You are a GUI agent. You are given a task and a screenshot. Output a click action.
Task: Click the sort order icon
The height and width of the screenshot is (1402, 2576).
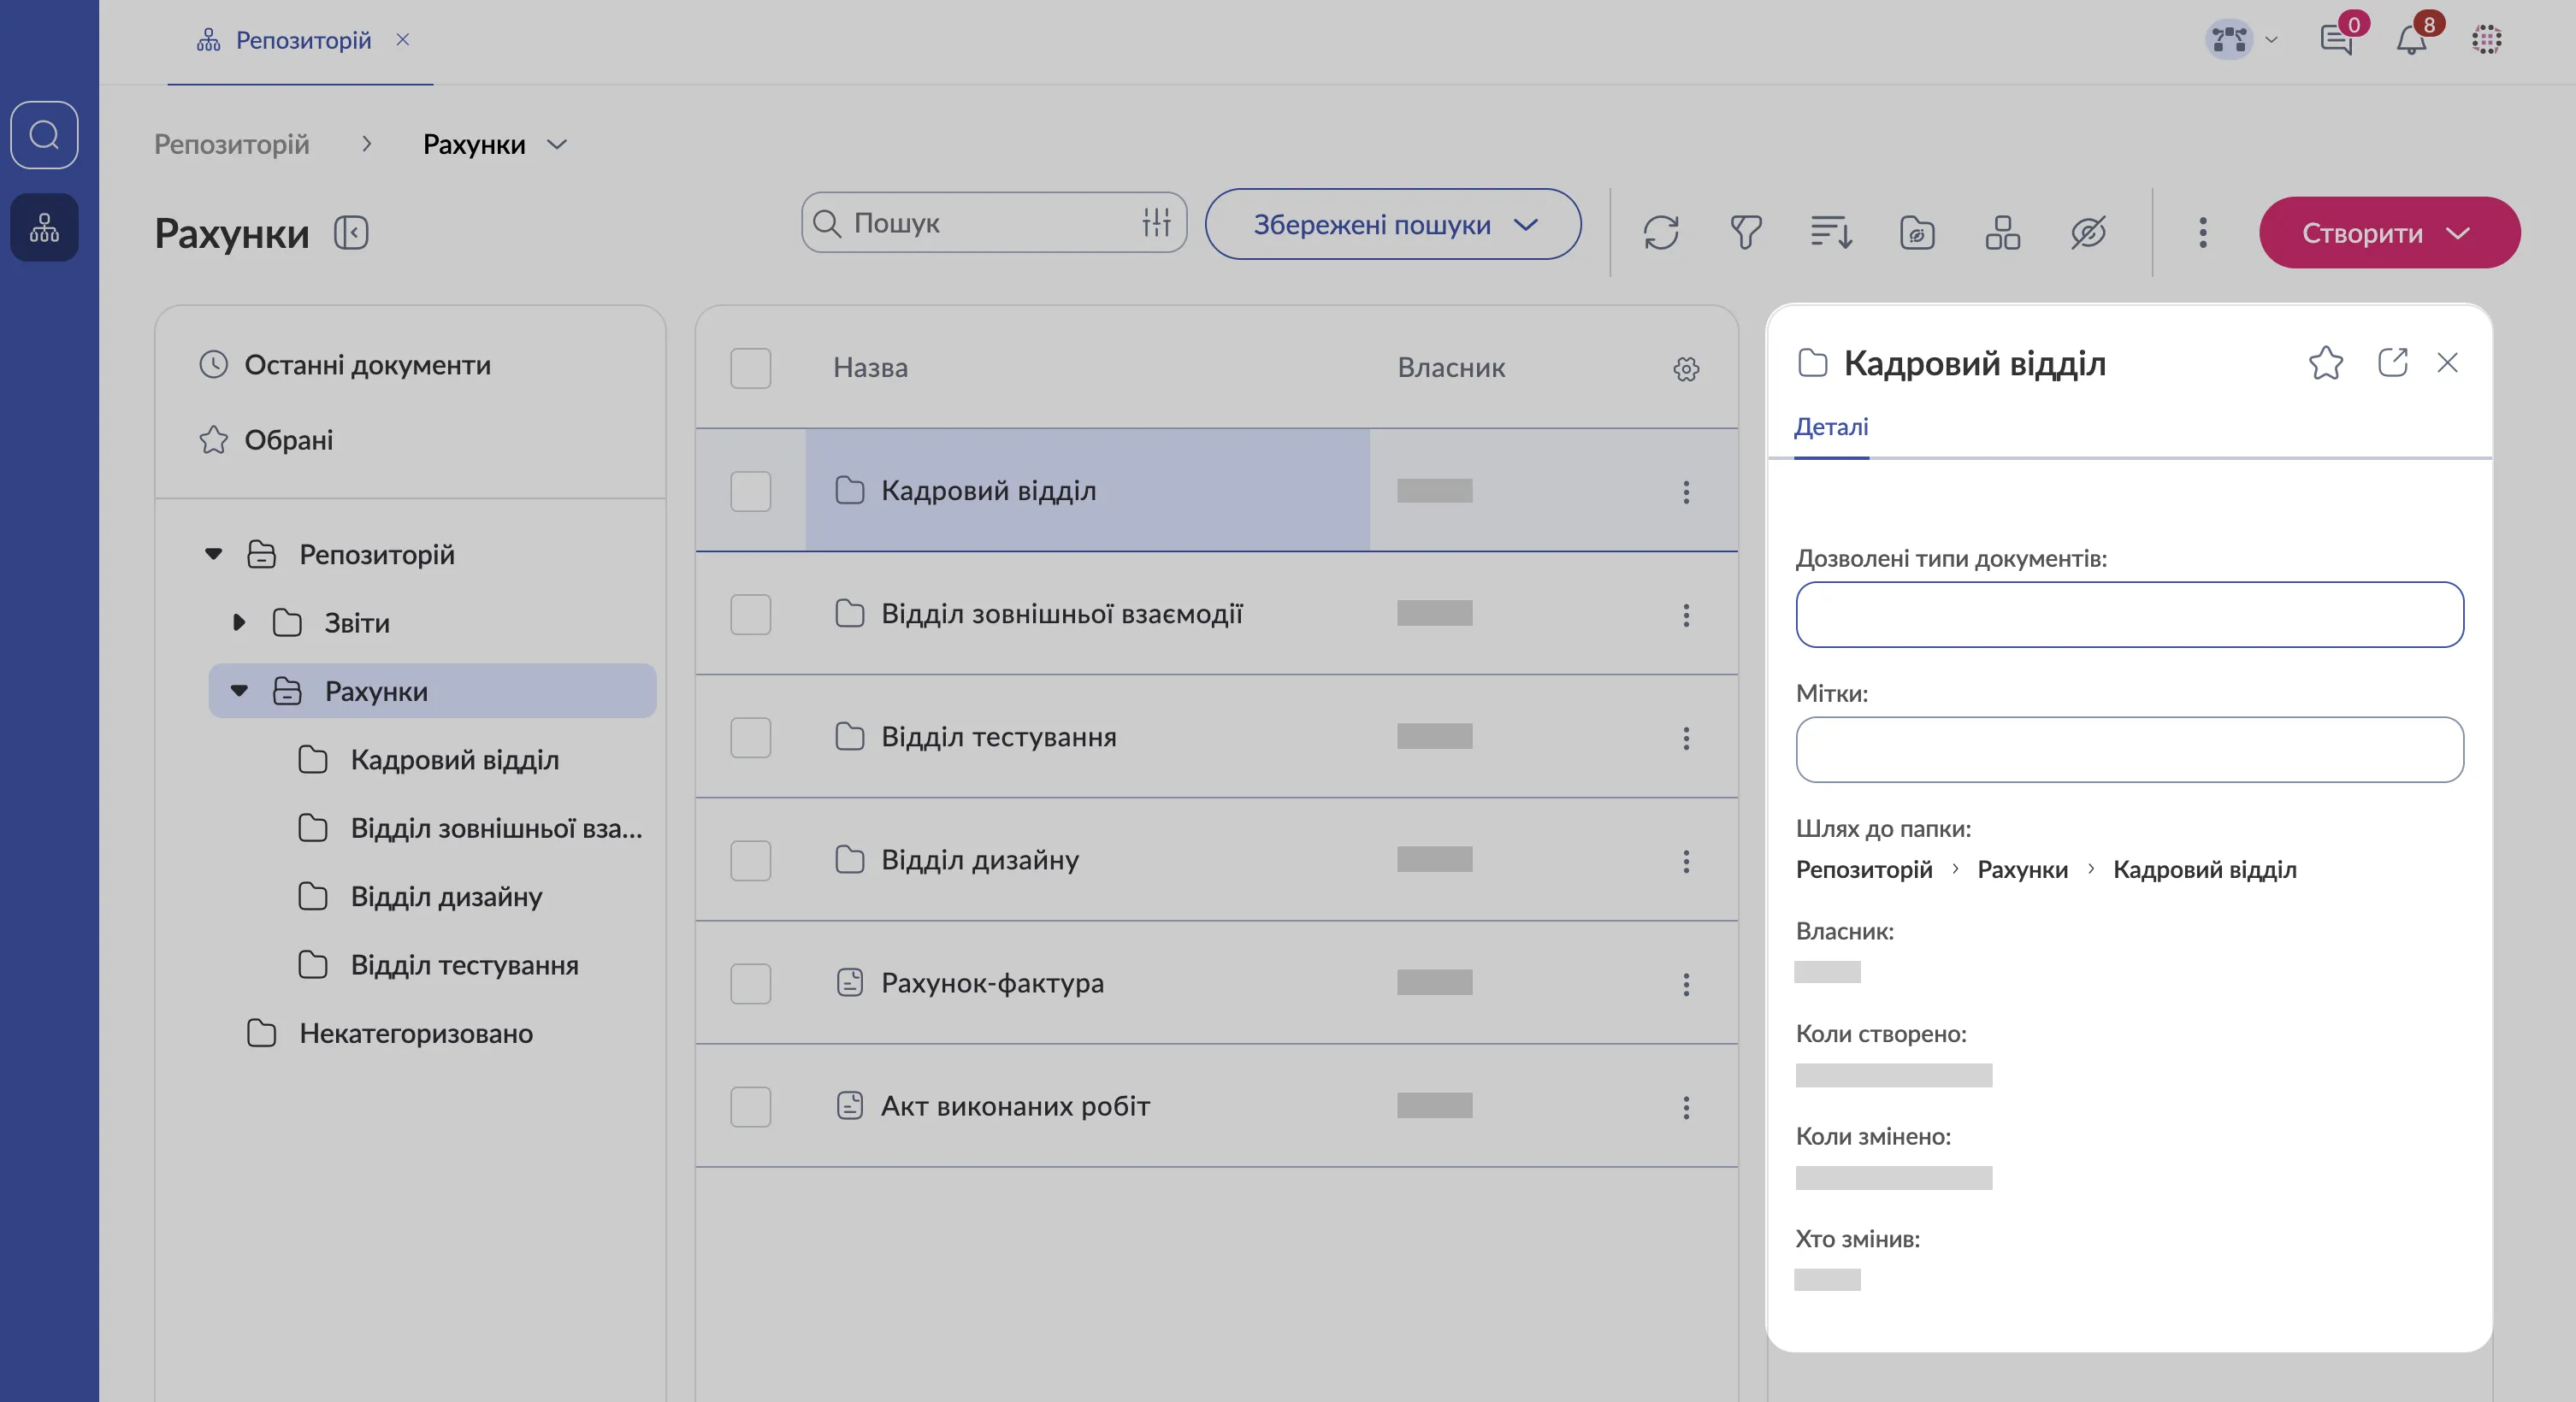1831,233
